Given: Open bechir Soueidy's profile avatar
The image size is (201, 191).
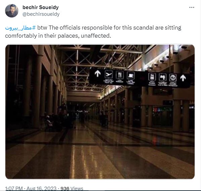Looking at the screenshot, I should tap(12, 11).
